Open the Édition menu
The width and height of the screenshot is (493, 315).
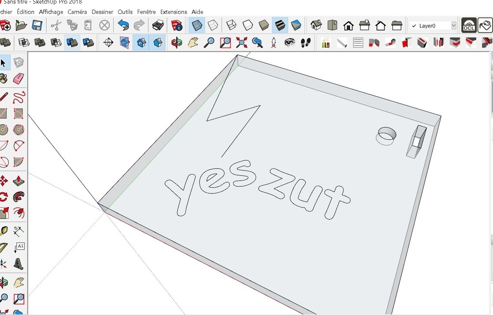[26, 12]
